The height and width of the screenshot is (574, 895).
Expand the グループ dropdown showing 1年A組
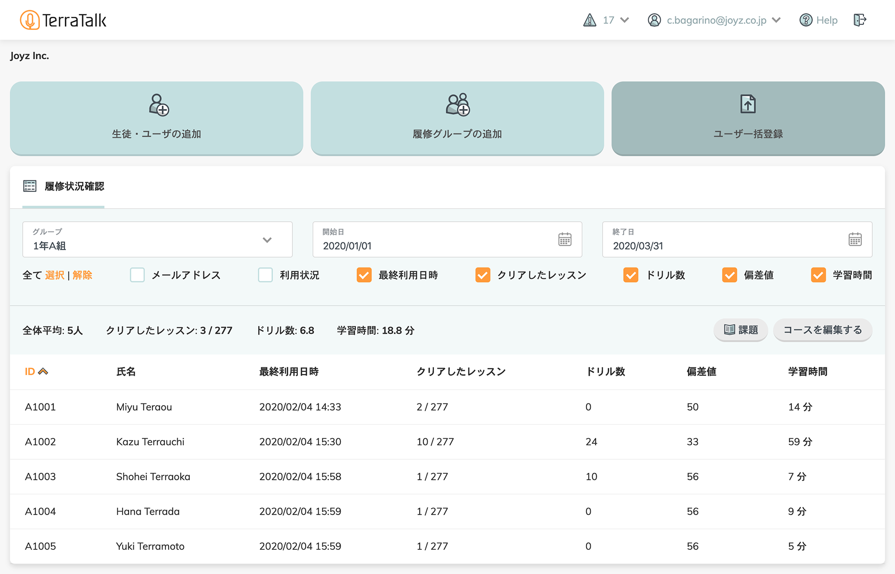coord(267,240)
